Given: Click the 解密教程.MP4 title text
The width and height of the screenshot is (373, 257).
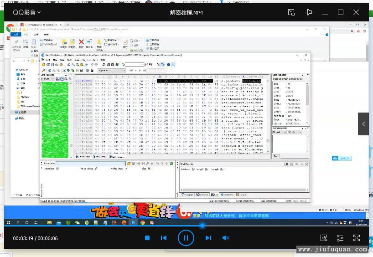Looking at the screenshot, I should click(x=186, y=13).
